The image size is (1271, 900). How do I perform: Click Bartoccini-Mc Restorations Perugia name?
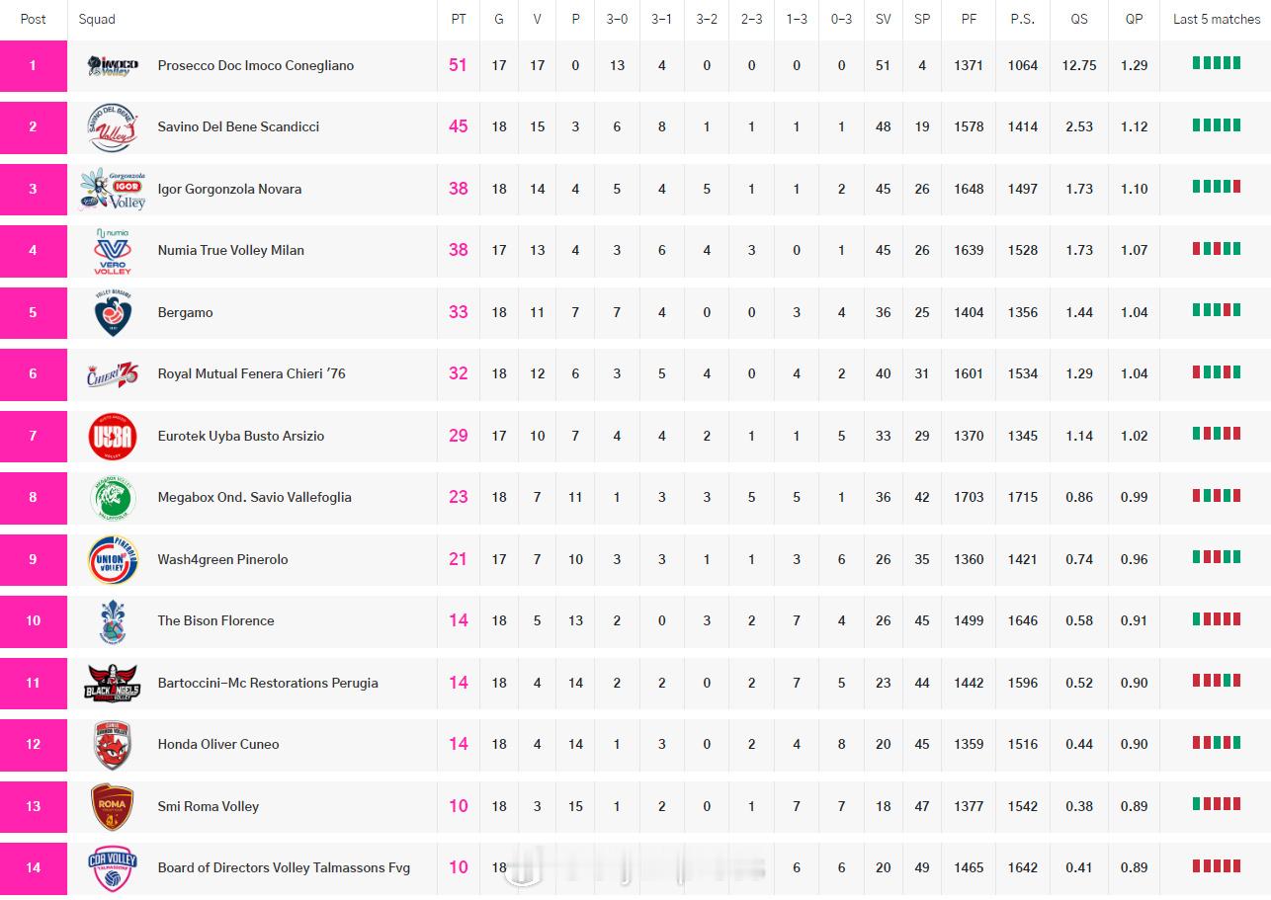point(268,683)
